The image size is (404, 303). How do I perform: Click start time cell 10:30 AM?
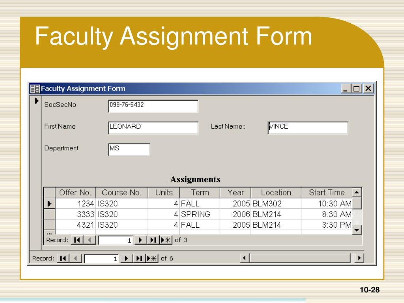click(x=327, y=204)
